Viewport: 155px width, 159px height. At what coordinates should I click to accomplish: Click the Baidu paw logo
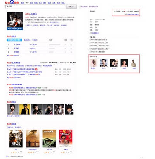(12, 2)
